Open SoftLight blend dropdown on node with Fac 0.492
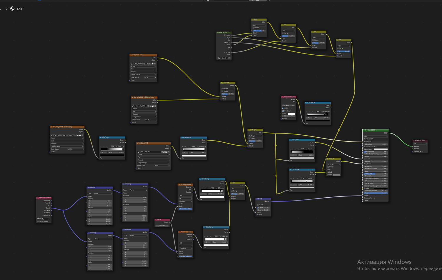This screenshot has height=280, width=442. click(x=228, y=89)
